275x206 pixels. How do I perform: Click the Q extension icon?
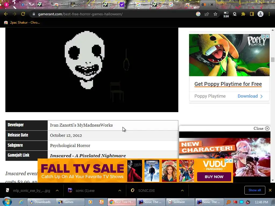[235, 14]
